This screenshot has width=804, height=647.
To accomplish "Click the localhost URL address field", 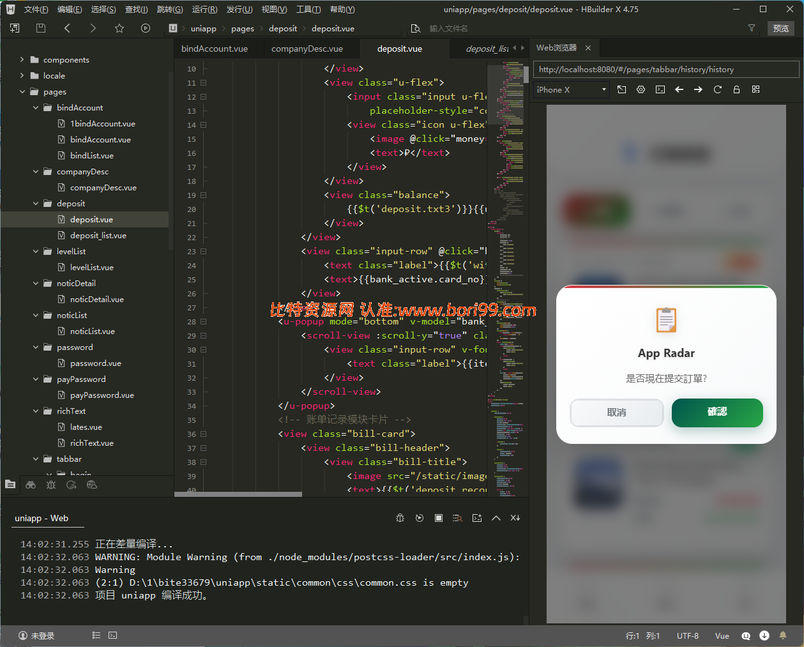I will point(666,69).
